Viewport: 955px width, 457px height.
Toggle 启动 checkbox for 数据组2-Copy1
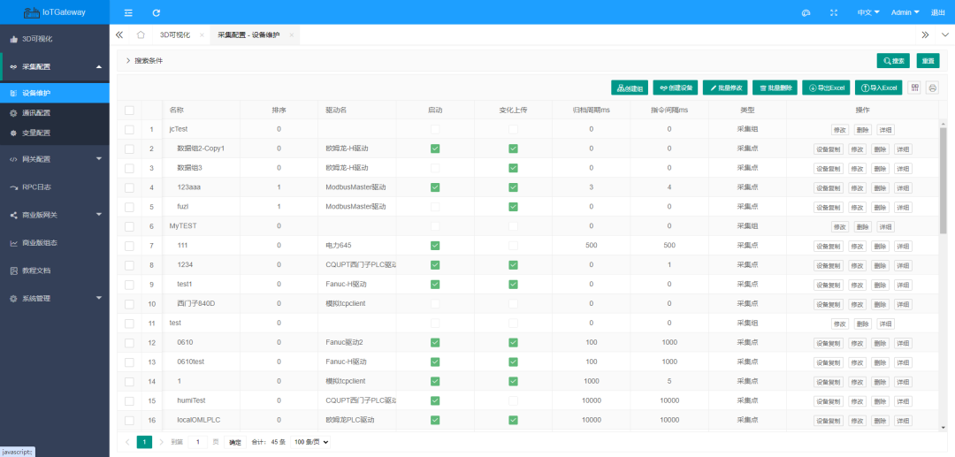tap(435, 149)
